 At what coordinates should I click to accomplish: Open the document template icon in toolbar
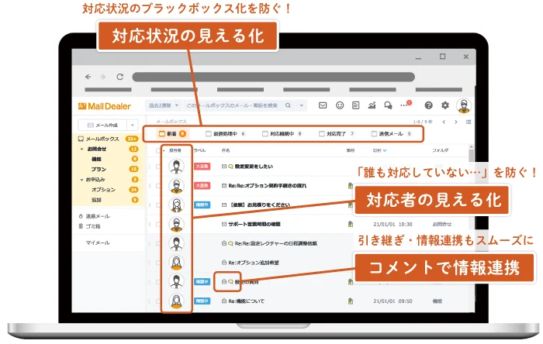tap(355, 105)
